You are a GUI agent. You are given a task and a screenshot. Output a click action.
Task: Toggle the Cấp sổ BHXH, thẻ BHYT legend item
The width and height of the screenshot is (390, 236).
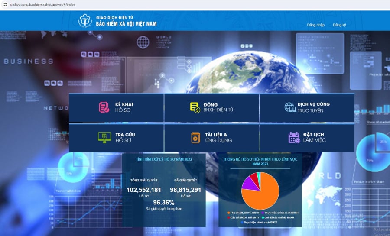[x=243, y=218]
